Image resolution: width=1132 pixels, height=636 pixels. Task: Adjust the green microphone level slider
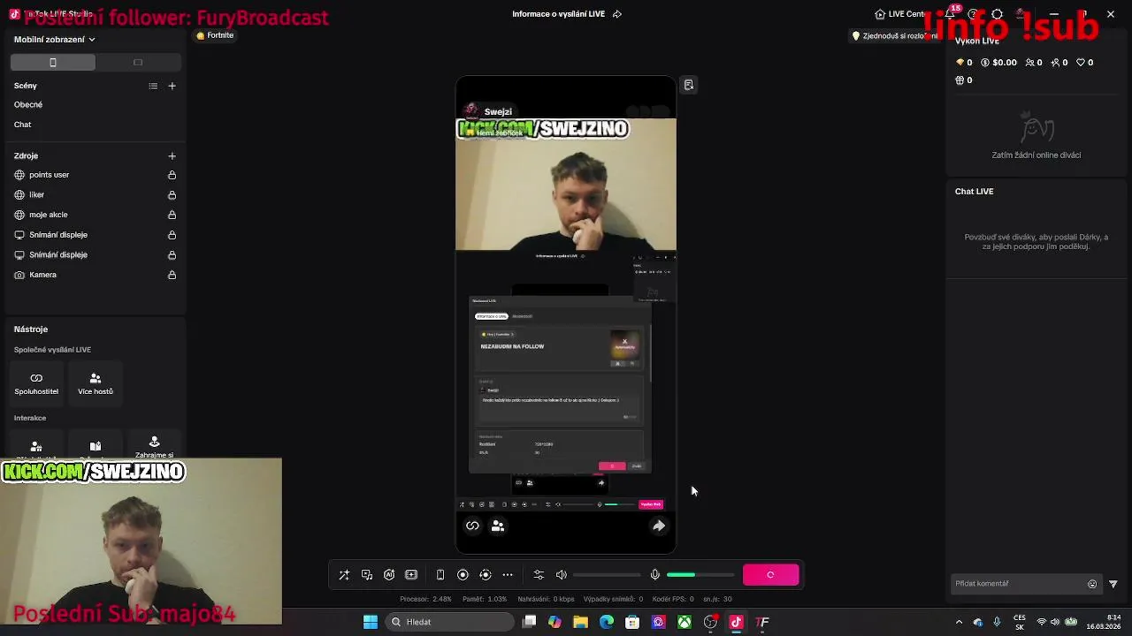[700, 575]
